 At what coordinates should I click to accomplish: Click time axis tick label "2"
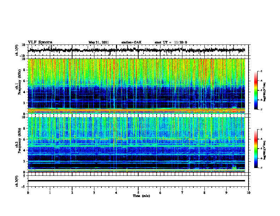tap(72, 193)
